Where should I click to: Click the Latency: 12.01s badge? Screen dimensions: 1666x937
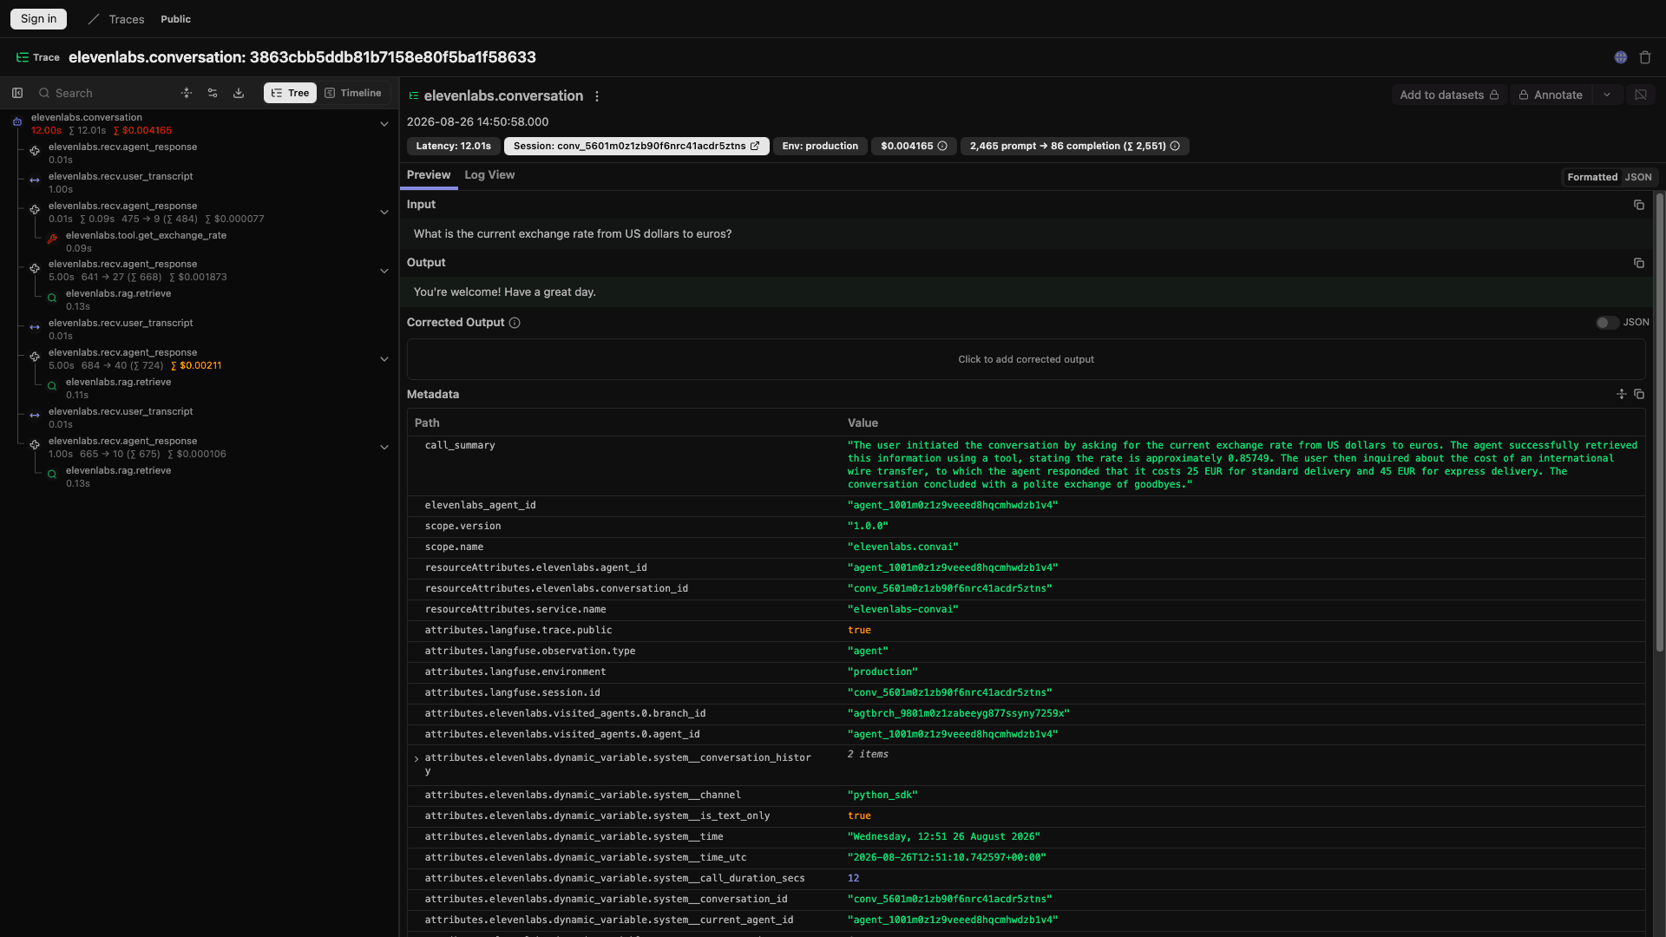(x=453, y=146)
